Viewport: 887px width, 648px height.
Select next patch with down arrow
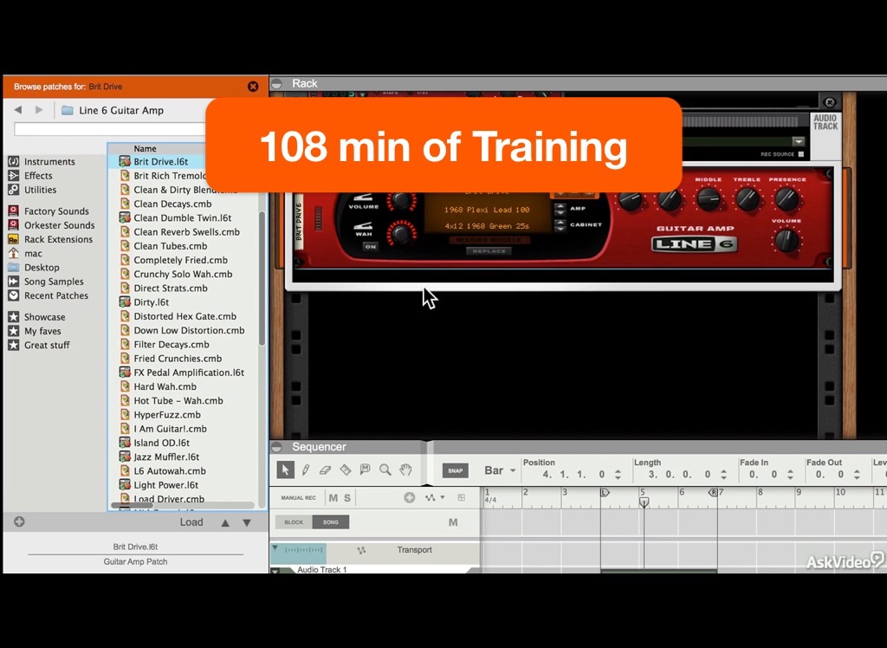coord(247,523)
